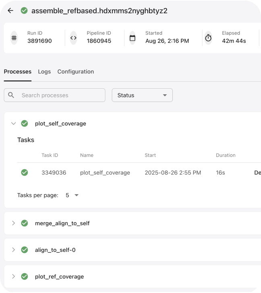Expand the align_to_self-0 process
261x293 pixels.
pos(13,250)
